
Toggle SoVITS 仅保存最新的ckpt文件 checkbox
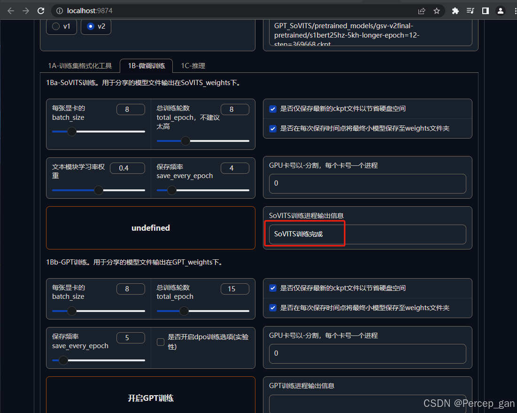273,109
